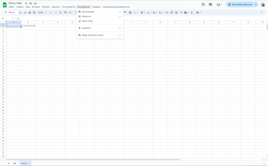Open the text rotation dropdown
This screenshot has width=268, height=166.
pos(161,12)
